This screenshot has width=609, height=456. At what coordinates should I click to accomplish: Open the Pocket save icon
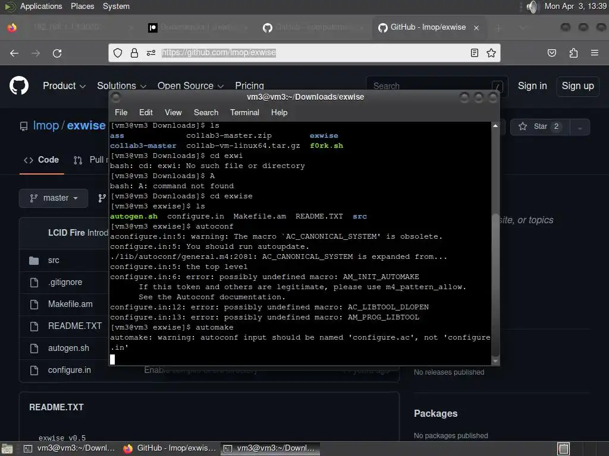tap(552, 53)
